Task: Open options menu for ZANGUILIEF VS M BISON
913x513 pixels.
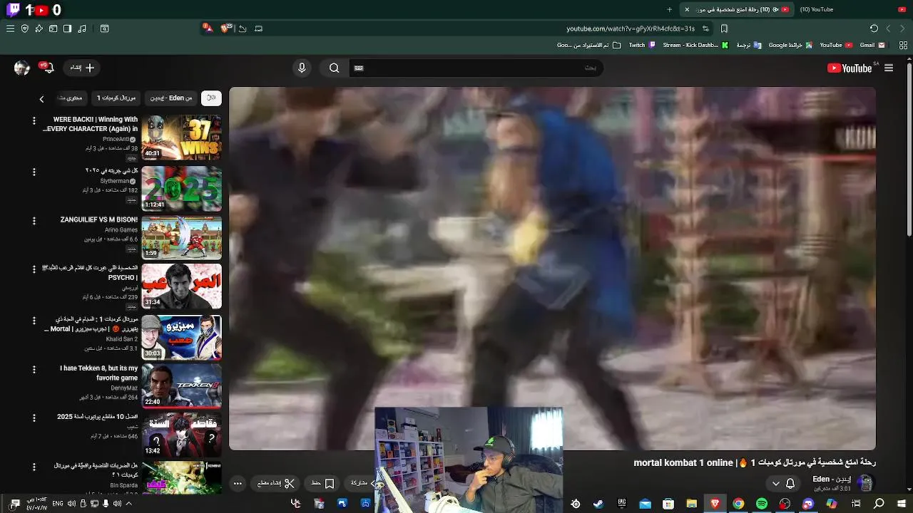Action: coord(34,221)
